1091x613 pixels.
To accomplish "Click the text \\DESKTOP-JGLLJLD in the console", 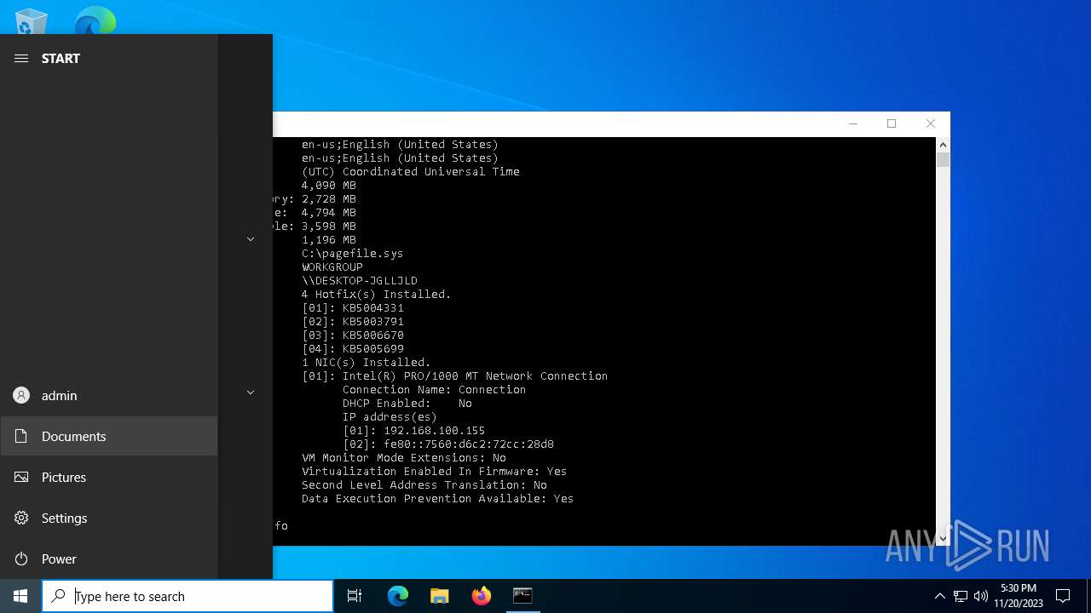I will click(x=360, y=281).
